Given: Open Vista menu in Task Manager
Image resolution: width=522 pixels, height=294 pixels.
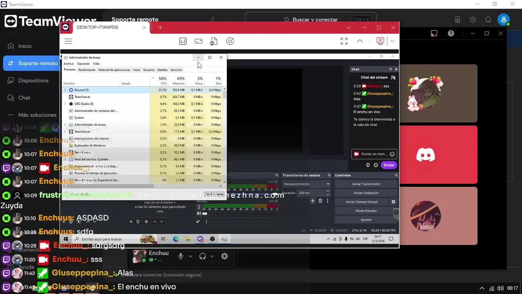Looking at the screenshot, I should tap(96, 64).
